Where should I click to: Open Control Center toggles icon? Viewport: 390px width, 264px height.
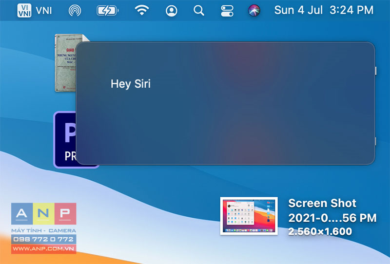tap(227, 11)
